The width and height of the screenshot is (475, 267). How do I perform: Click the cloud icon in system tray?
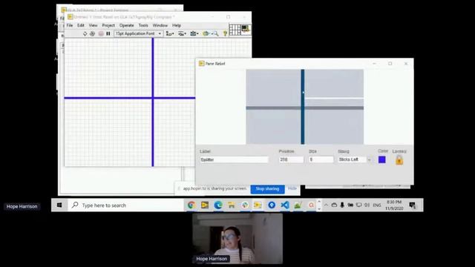[x=334, y=205]
